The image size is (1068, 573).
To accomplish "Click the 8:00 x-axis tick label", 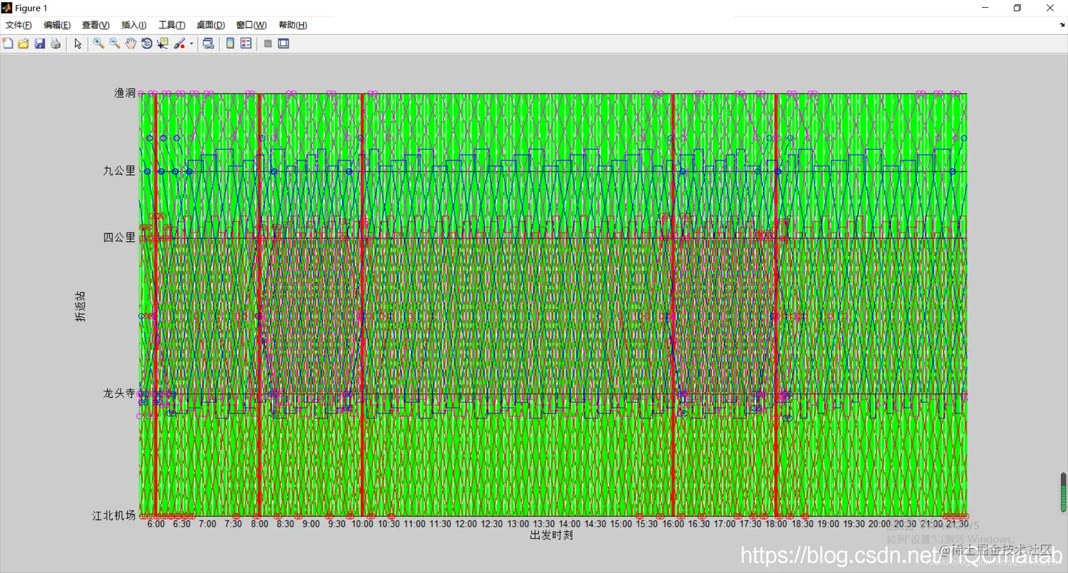I will [259, 524].
